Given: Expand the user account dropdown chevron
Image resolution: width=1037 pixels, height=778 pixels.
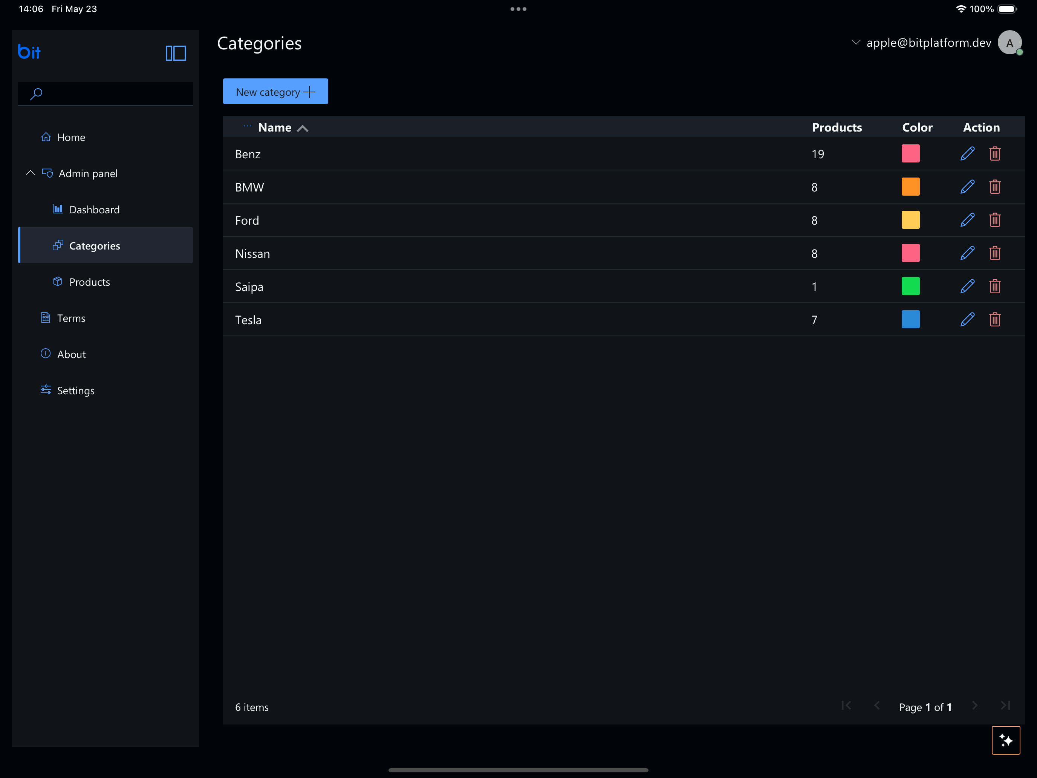Looking at the screenshot, I should 856,42.
